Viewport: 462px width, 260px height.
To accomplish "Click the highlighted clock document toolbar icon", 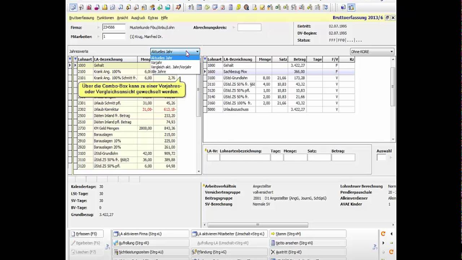I will (x=73, y=7).
